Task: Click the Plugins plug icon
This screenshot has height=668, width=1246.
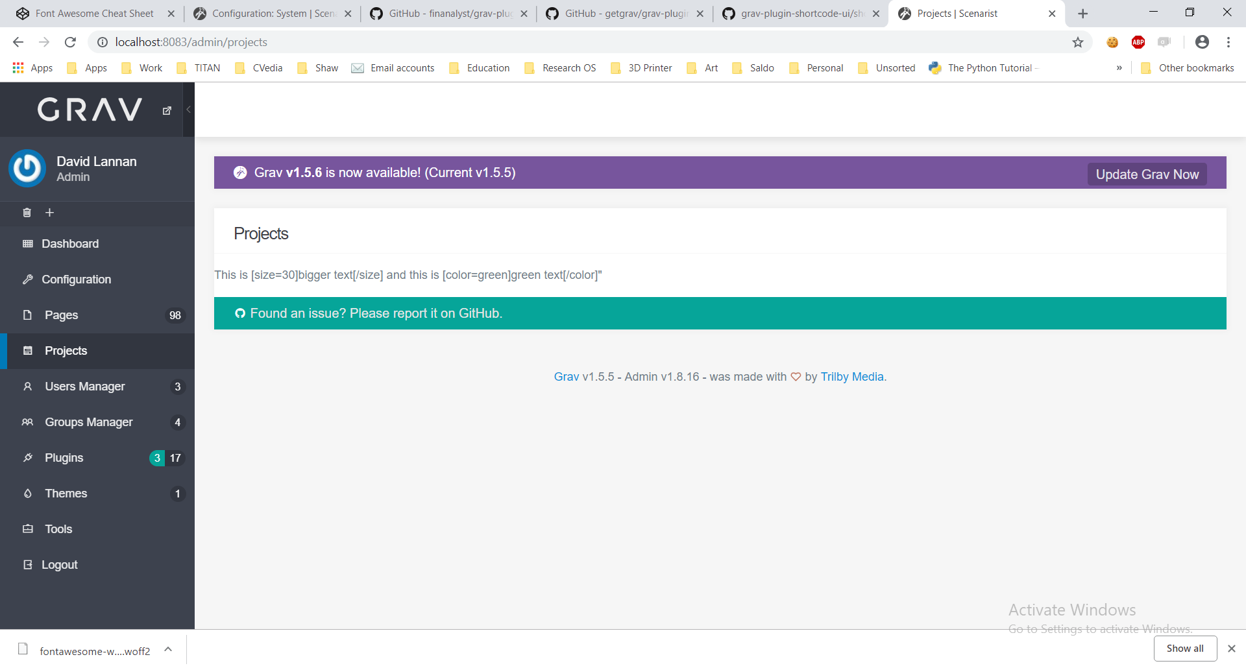Action: 27,458
